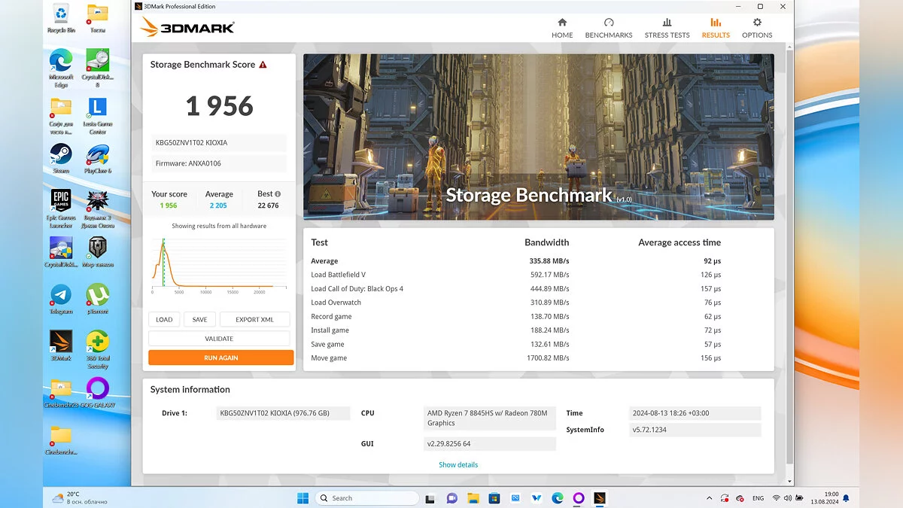Open Steam from the desktop

61,157
